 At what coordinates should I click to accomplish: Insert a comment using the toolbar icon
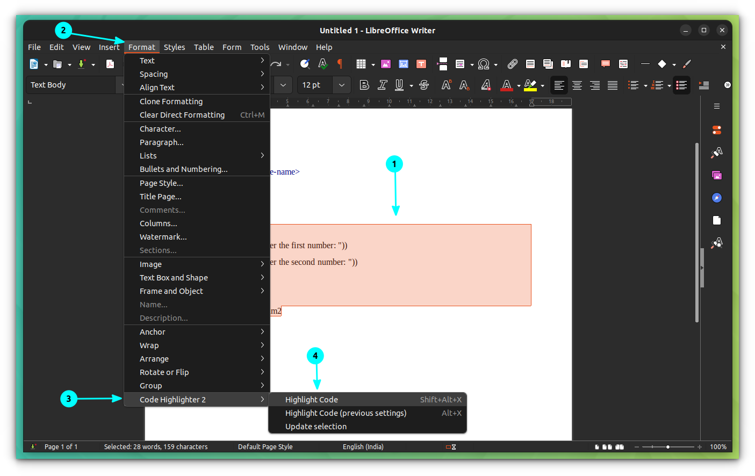click(x=606, y=64)
